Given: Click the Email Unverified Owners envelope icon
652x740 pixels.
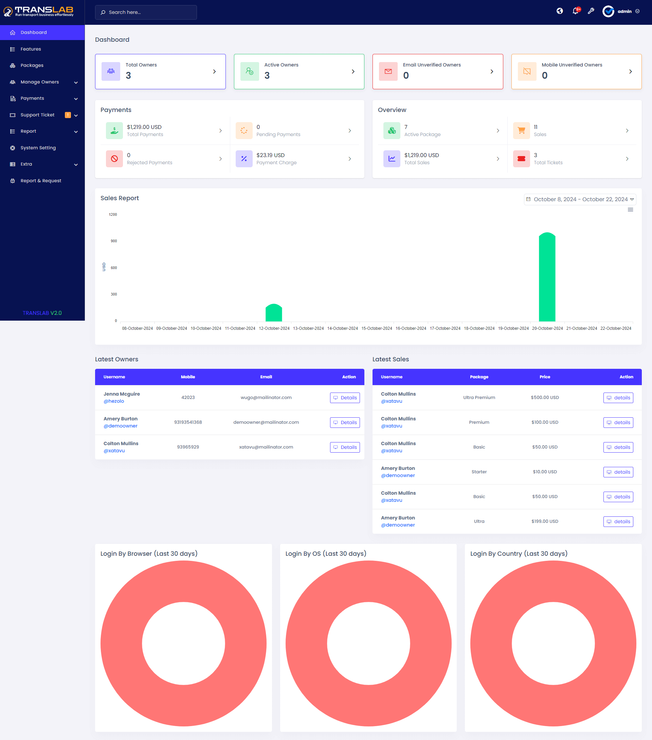Looking at the screenshot, I should [388, 71].
